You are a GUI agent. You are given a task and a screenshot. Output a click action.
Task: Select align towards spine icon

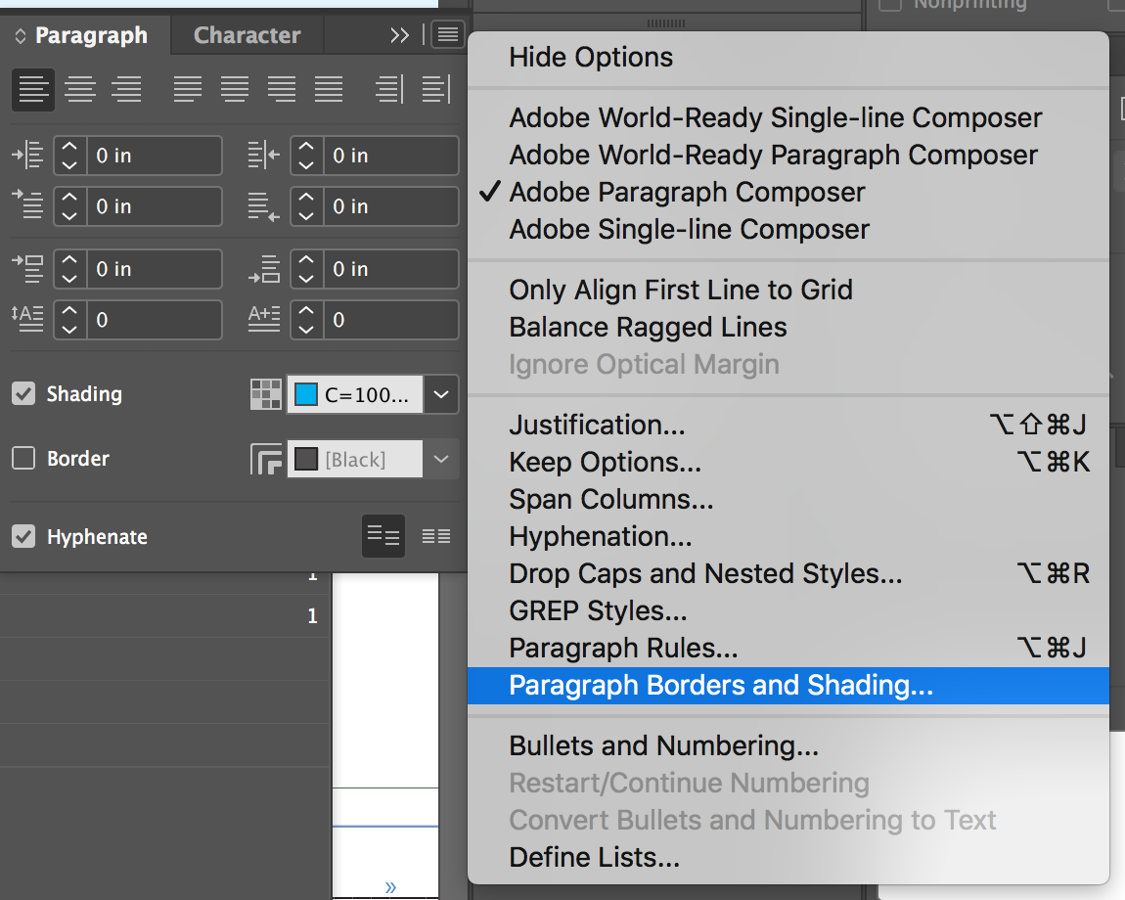click(389, 90)
